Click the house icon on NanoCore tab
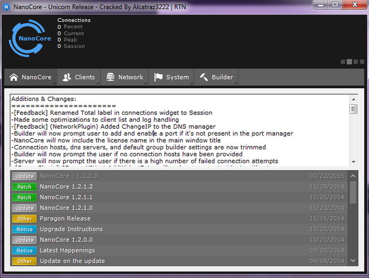The width and height of the screenshot is (369, 278). coord(14,77)
